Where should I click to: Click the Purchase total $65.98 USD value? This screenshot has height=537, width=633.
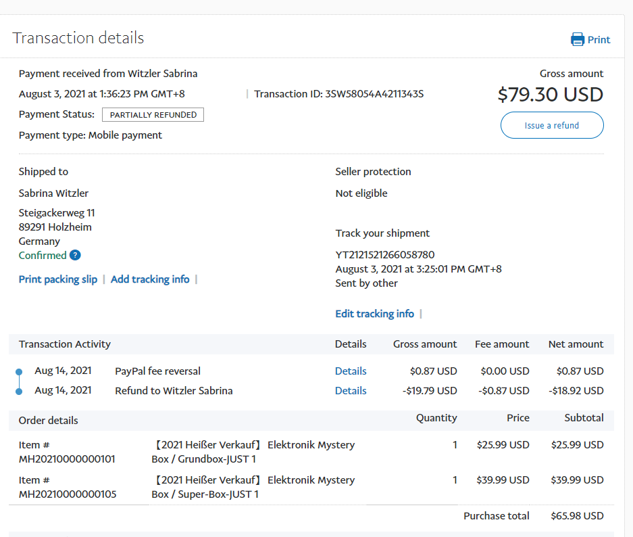tap(576, 516)
